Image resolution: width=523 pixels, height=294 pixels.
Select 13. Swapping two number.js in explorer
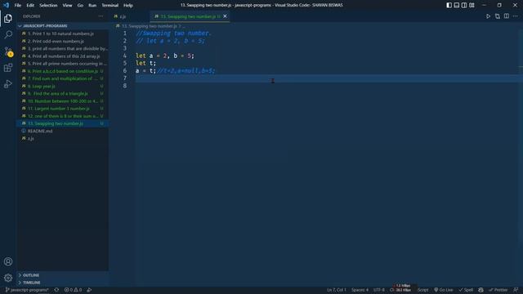(x=62, y=123)
